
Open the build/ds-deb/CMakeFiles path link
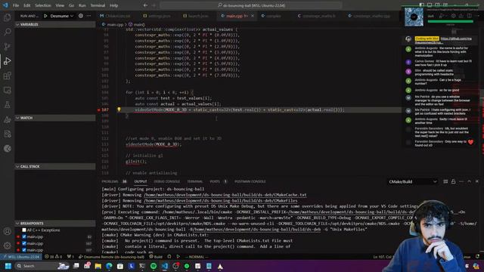(220, 201)
